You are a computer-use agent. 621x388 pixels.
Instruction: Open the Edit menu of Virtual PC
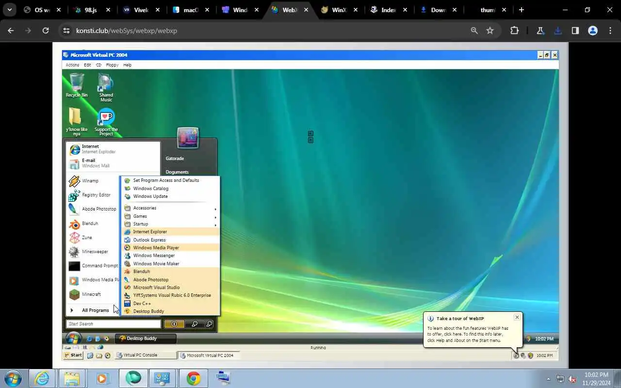(87, 65)
